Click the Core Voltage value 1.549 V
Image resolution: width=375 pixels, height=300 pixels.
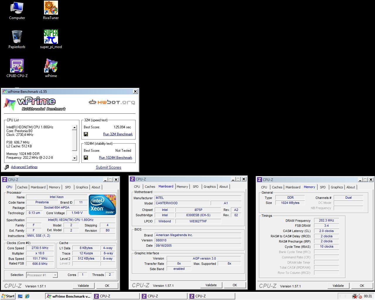coord(77,213)
